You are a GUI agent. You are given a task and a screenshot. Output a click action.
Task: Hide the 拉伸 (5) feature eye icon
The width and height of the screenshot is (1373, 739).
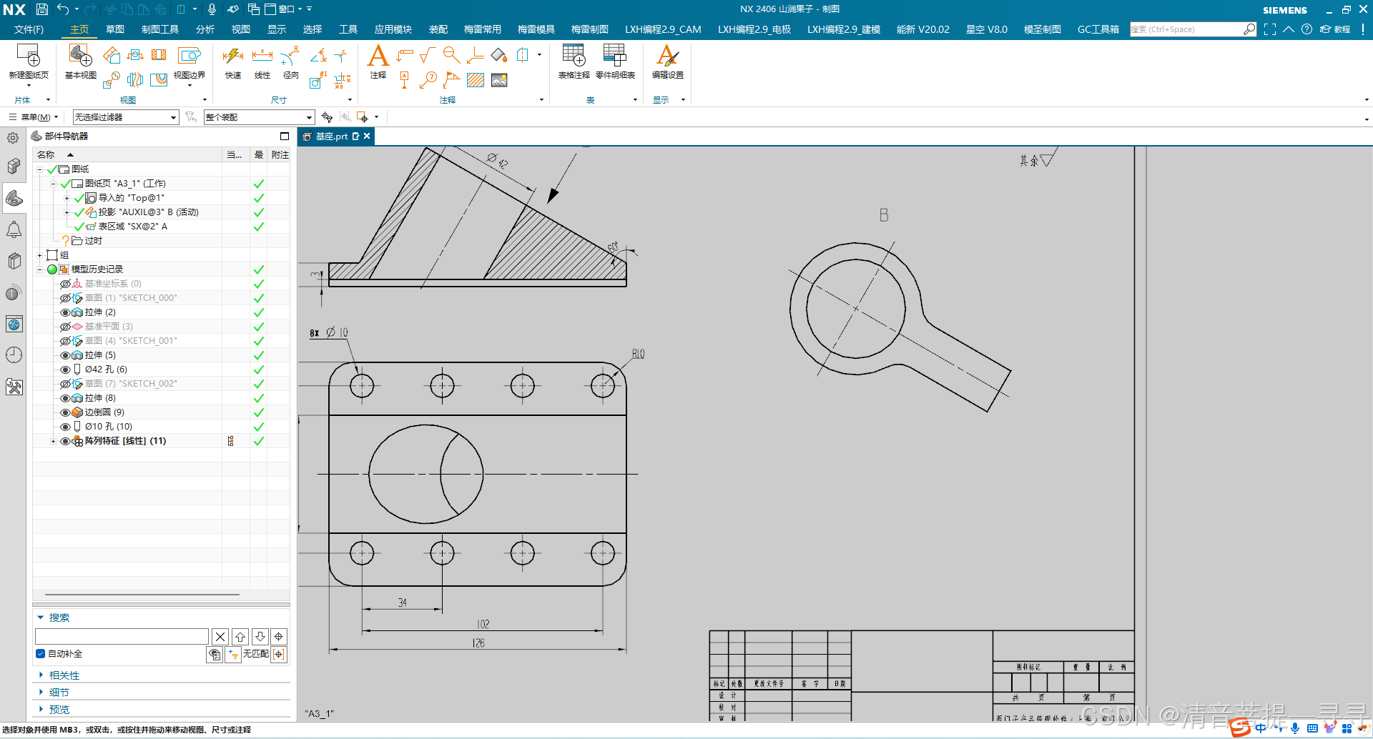click(65, 355)
